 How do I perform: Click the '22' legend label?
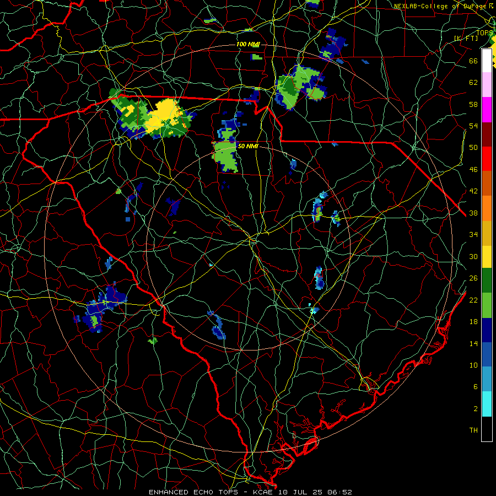pyautogui.click(x=473, y=300)
